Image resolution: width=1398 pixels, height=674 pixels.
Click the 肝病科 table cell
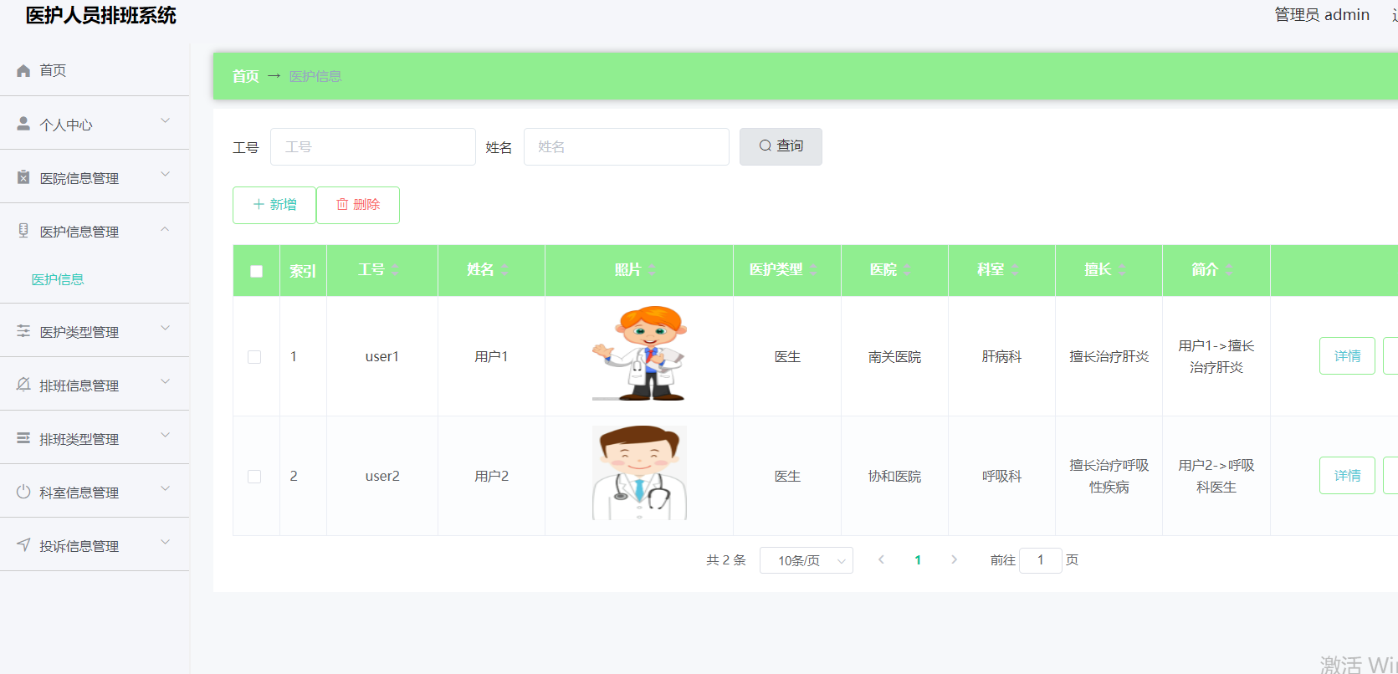1001,357
